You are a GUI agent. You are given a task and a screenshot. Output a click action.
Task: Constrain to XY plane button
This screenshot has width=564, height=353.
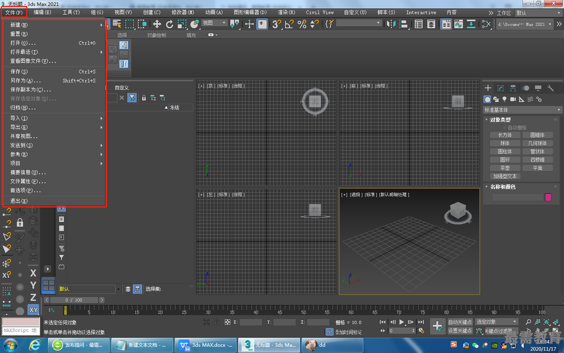click(33, 310)
